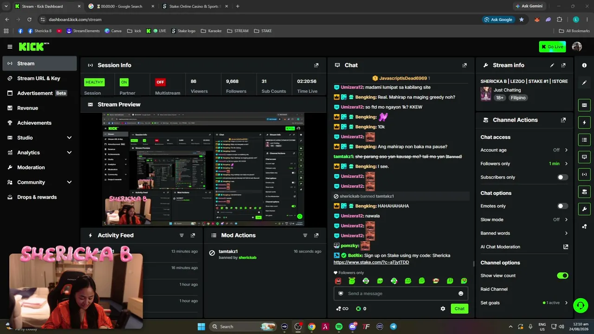Switch to the Stake Online Casino browser tab
Screen dimensions: 594x334
[194, 6]
